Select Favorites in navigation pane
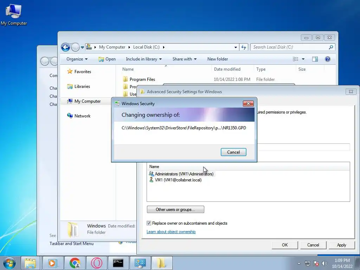The height and width of the screenshot is (270, 360). click(79, 72)
